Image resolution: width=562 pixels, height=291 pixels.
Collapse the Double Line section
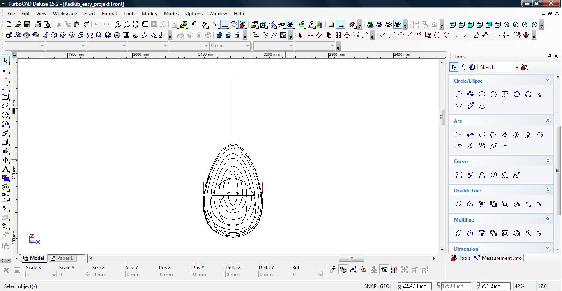(548, 190)
